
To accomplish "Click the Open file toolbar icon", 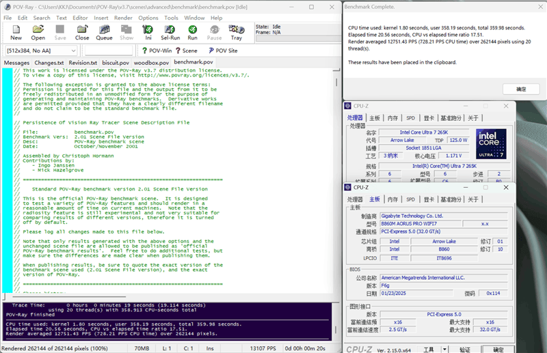I will pos(38,33).
